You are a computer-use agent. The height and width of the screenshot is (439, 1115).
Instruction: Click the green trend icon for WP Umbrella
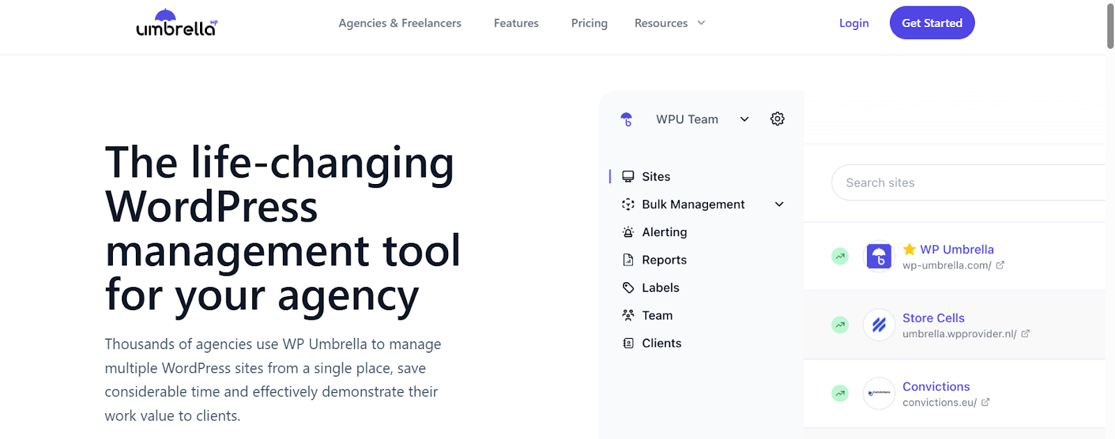840,256
